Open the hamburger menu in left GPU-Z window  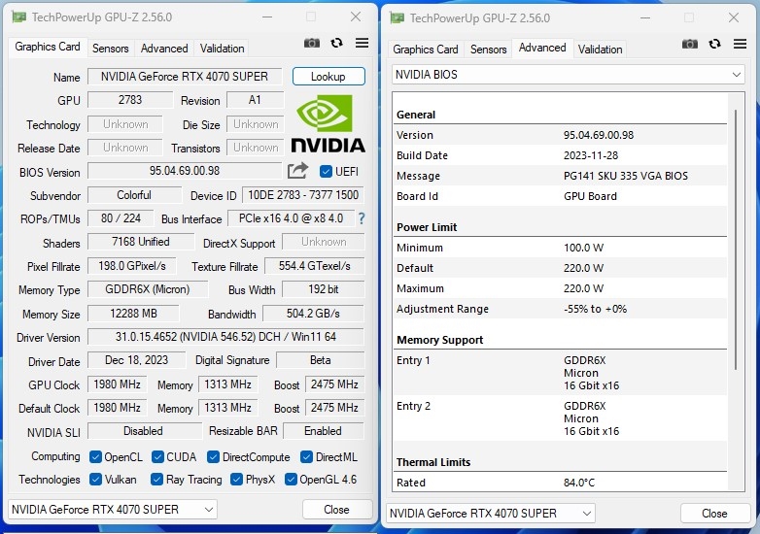coord(363,43)
